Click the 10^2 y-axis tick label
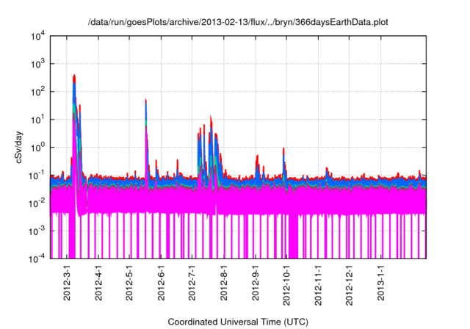 pos(38,92)
